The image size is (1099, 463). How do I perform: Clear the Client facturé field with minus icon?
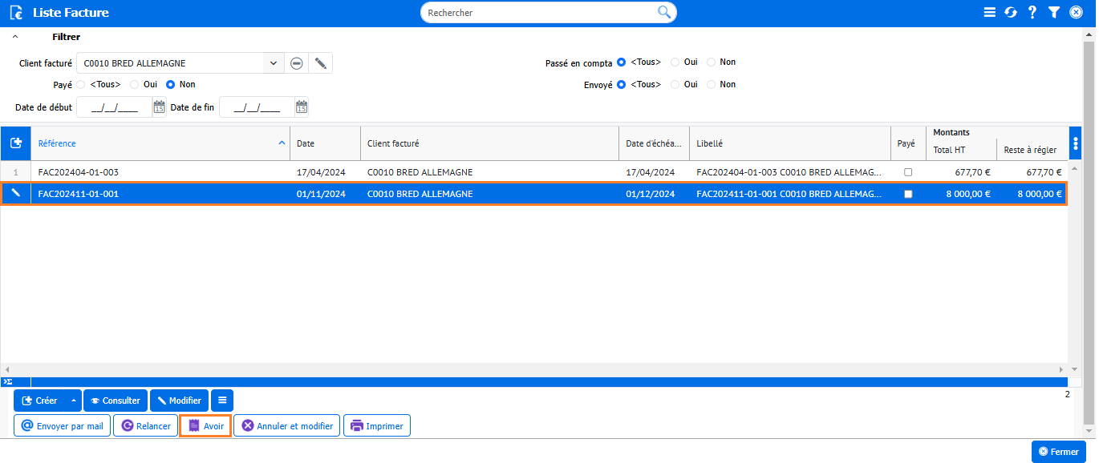point(297,63)
